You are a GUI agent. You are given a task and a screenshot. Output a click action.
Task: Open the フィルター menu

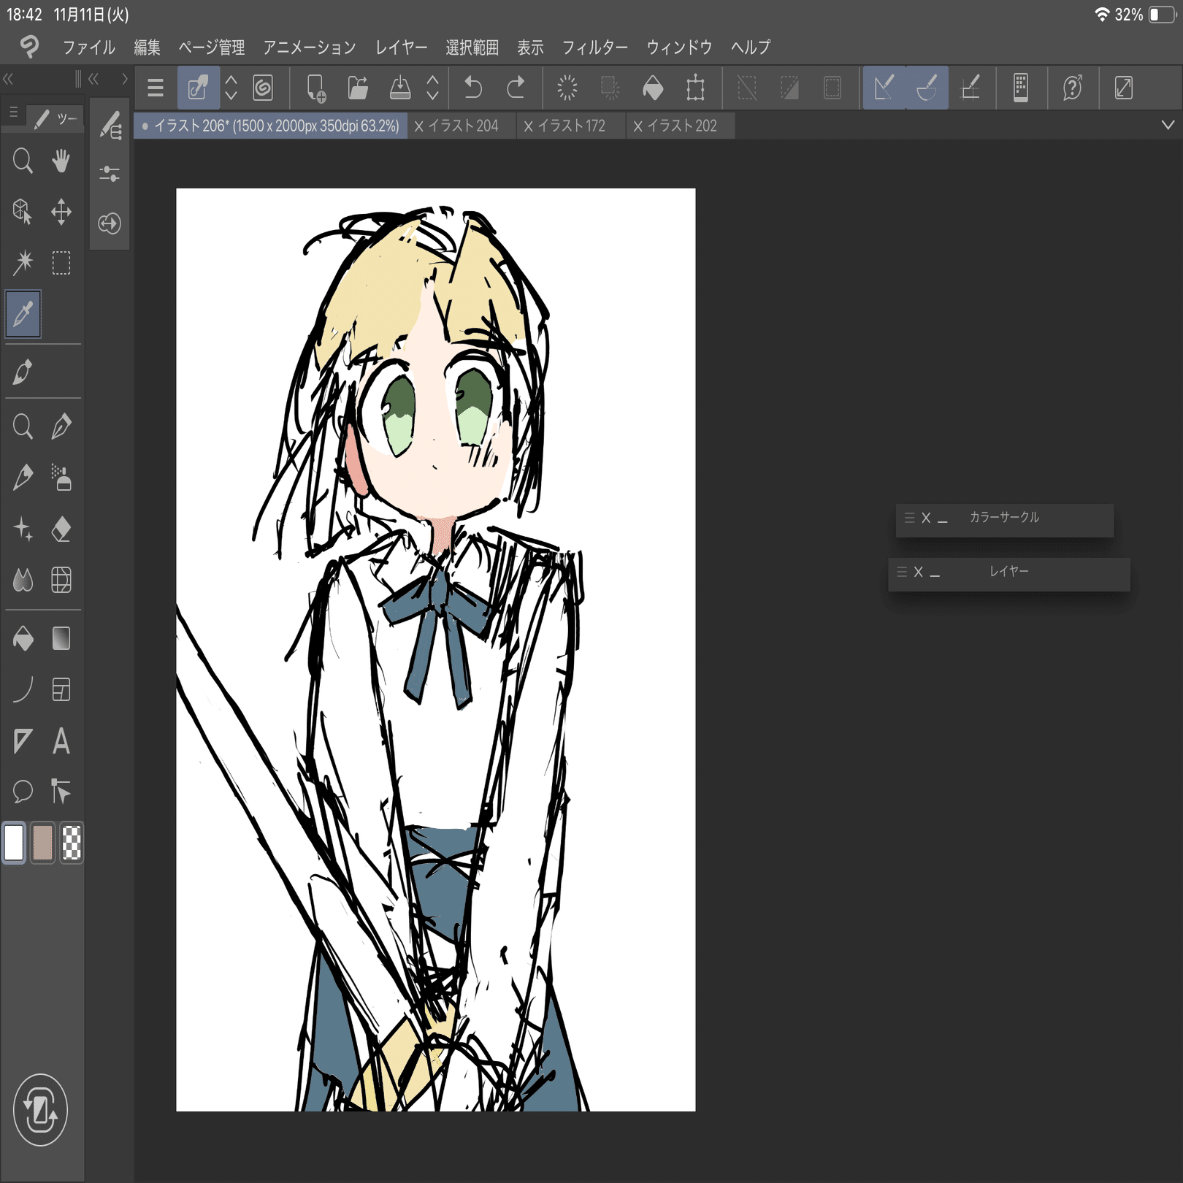pyautogui.click(x=594, y=47)
